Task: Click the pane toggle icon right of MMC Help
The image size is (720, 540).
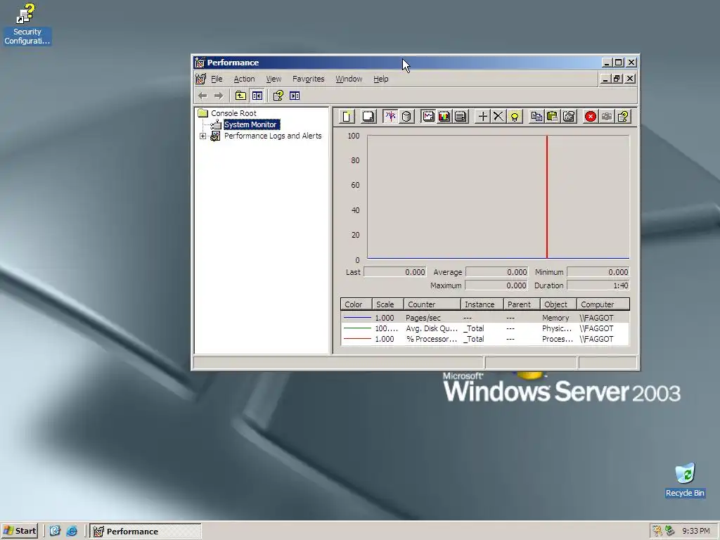Action: coord(295,96)
